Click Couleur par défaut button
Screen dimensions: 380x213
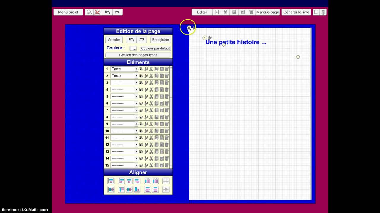pyautogui.click(x=155, y=48)
